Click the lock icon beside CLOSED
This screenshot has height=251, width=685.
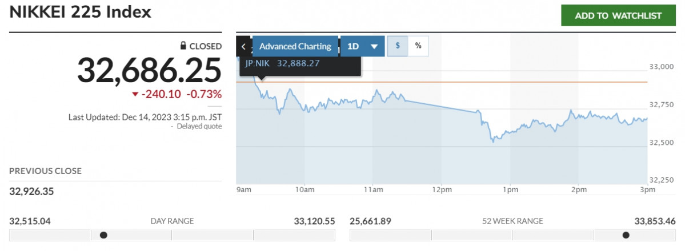tap(183, 46)
